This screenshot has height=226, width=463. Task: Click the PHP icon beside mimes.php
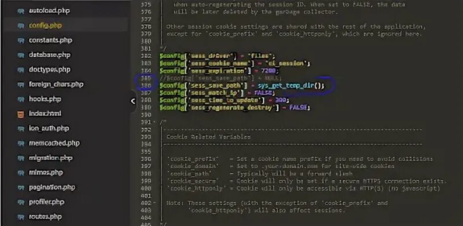pos(21,173)
